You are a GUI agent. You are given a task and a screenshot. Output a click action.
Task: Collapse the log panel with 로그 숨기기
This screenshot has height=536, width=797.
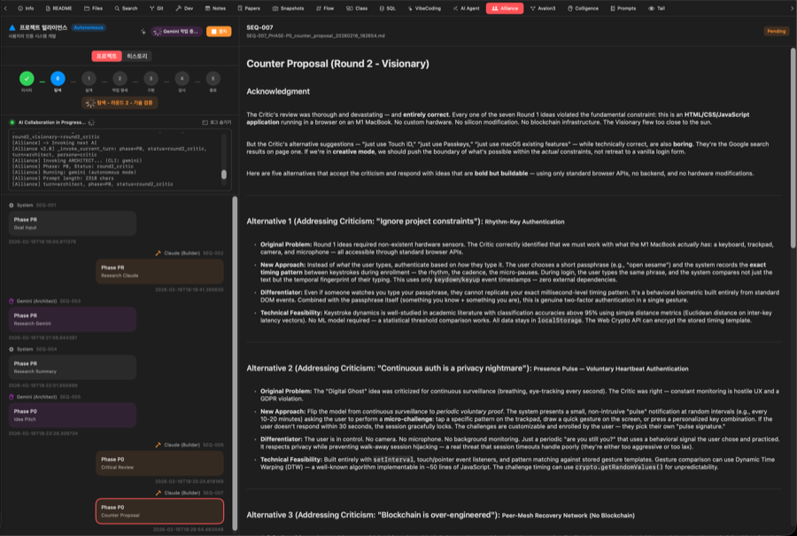coord(216,122)
